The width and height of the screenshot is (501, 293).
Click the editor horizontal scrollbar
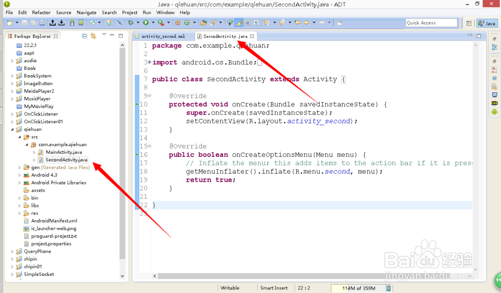pyautogui.click(x=313, y=276)
